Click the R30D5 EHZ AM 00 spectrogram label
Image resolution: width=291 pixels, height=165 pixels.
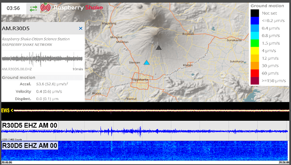click(x=30, y=146)
